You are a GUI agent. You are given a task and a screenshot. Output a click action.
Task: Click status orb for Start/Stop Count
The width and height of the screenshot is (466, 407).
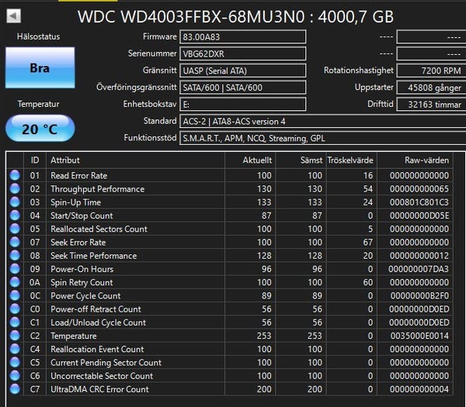[15, 216]
